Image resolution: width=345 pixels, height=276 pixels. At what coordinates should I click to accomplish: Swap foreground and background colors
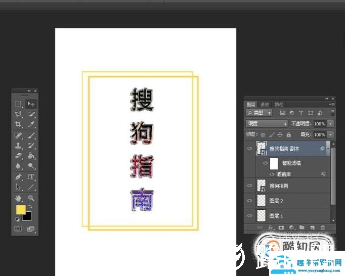click(30, 207)
